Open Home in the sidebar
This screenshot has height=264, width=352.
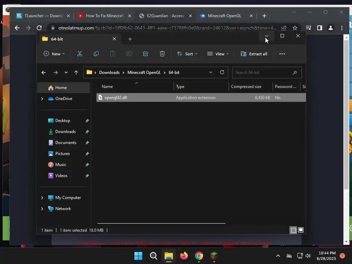tap(64, 88)
